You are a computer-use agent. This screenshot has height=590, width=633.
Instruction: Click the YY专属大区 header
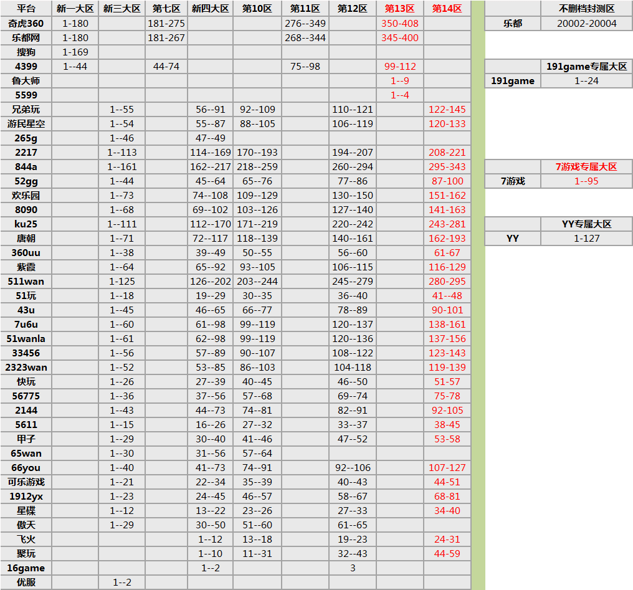pyautogui.click(x=586, y=224)
